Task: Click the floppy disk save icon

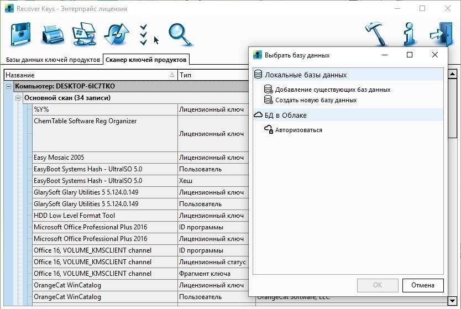Action: click(x=20, y=34)
